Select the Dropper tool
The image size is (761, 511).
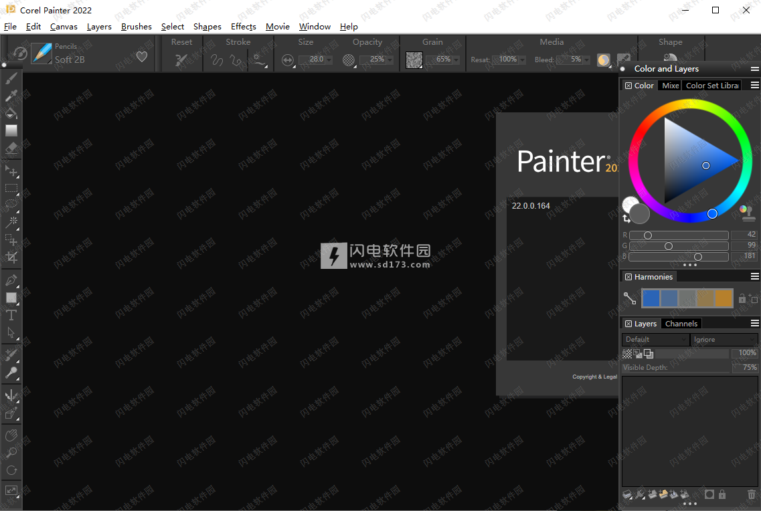pos(11,96)
